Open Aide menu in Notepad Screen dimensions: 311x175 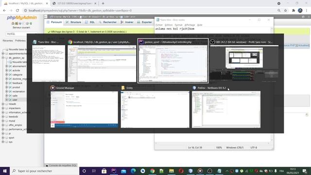tap(200, 25)
